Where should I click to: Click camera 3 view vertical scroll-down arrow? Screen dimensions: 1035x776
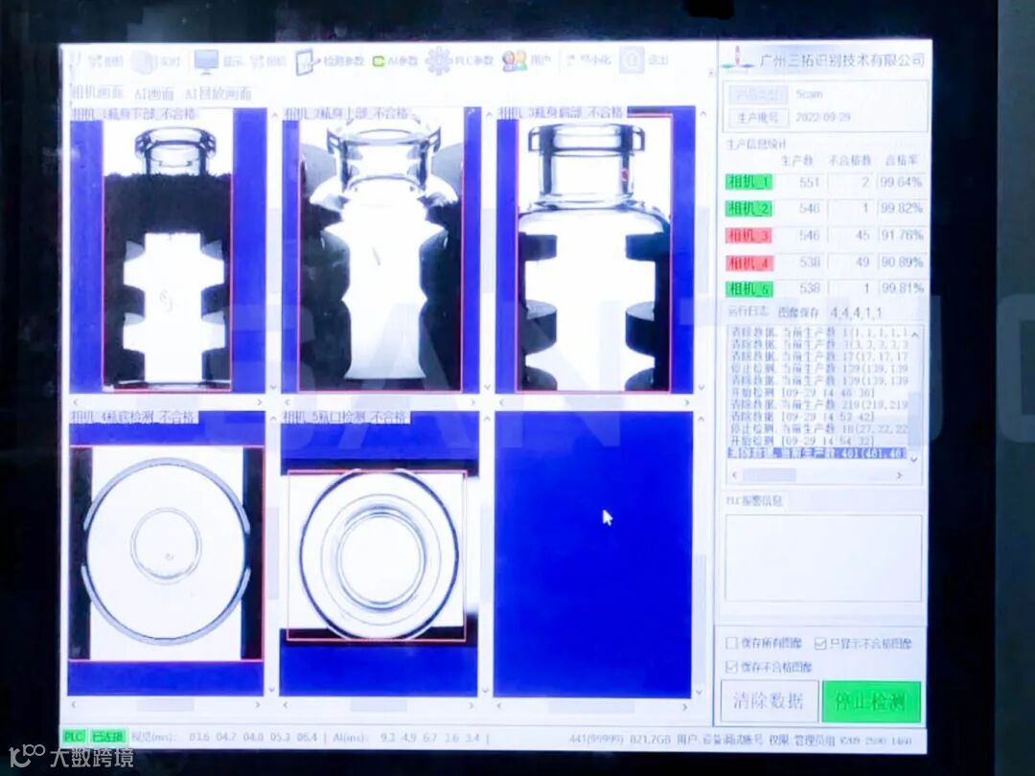[701, 388]
